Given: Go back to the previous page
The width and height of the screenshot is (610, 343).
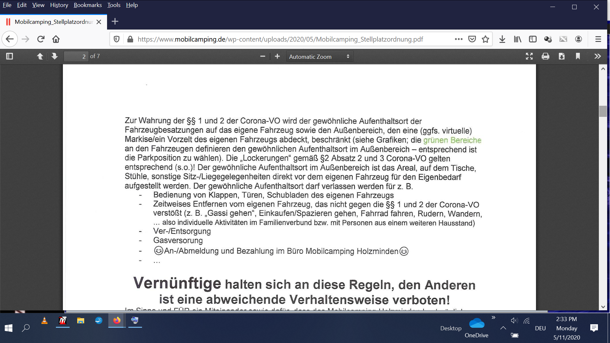Looking at the screenshot, I should coord(10,39).
